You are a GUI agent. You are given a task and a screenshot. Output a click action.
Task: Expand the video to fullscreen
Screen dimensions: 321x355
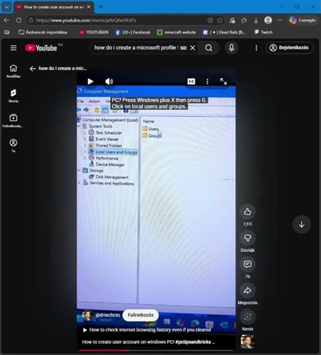[223, 81]
